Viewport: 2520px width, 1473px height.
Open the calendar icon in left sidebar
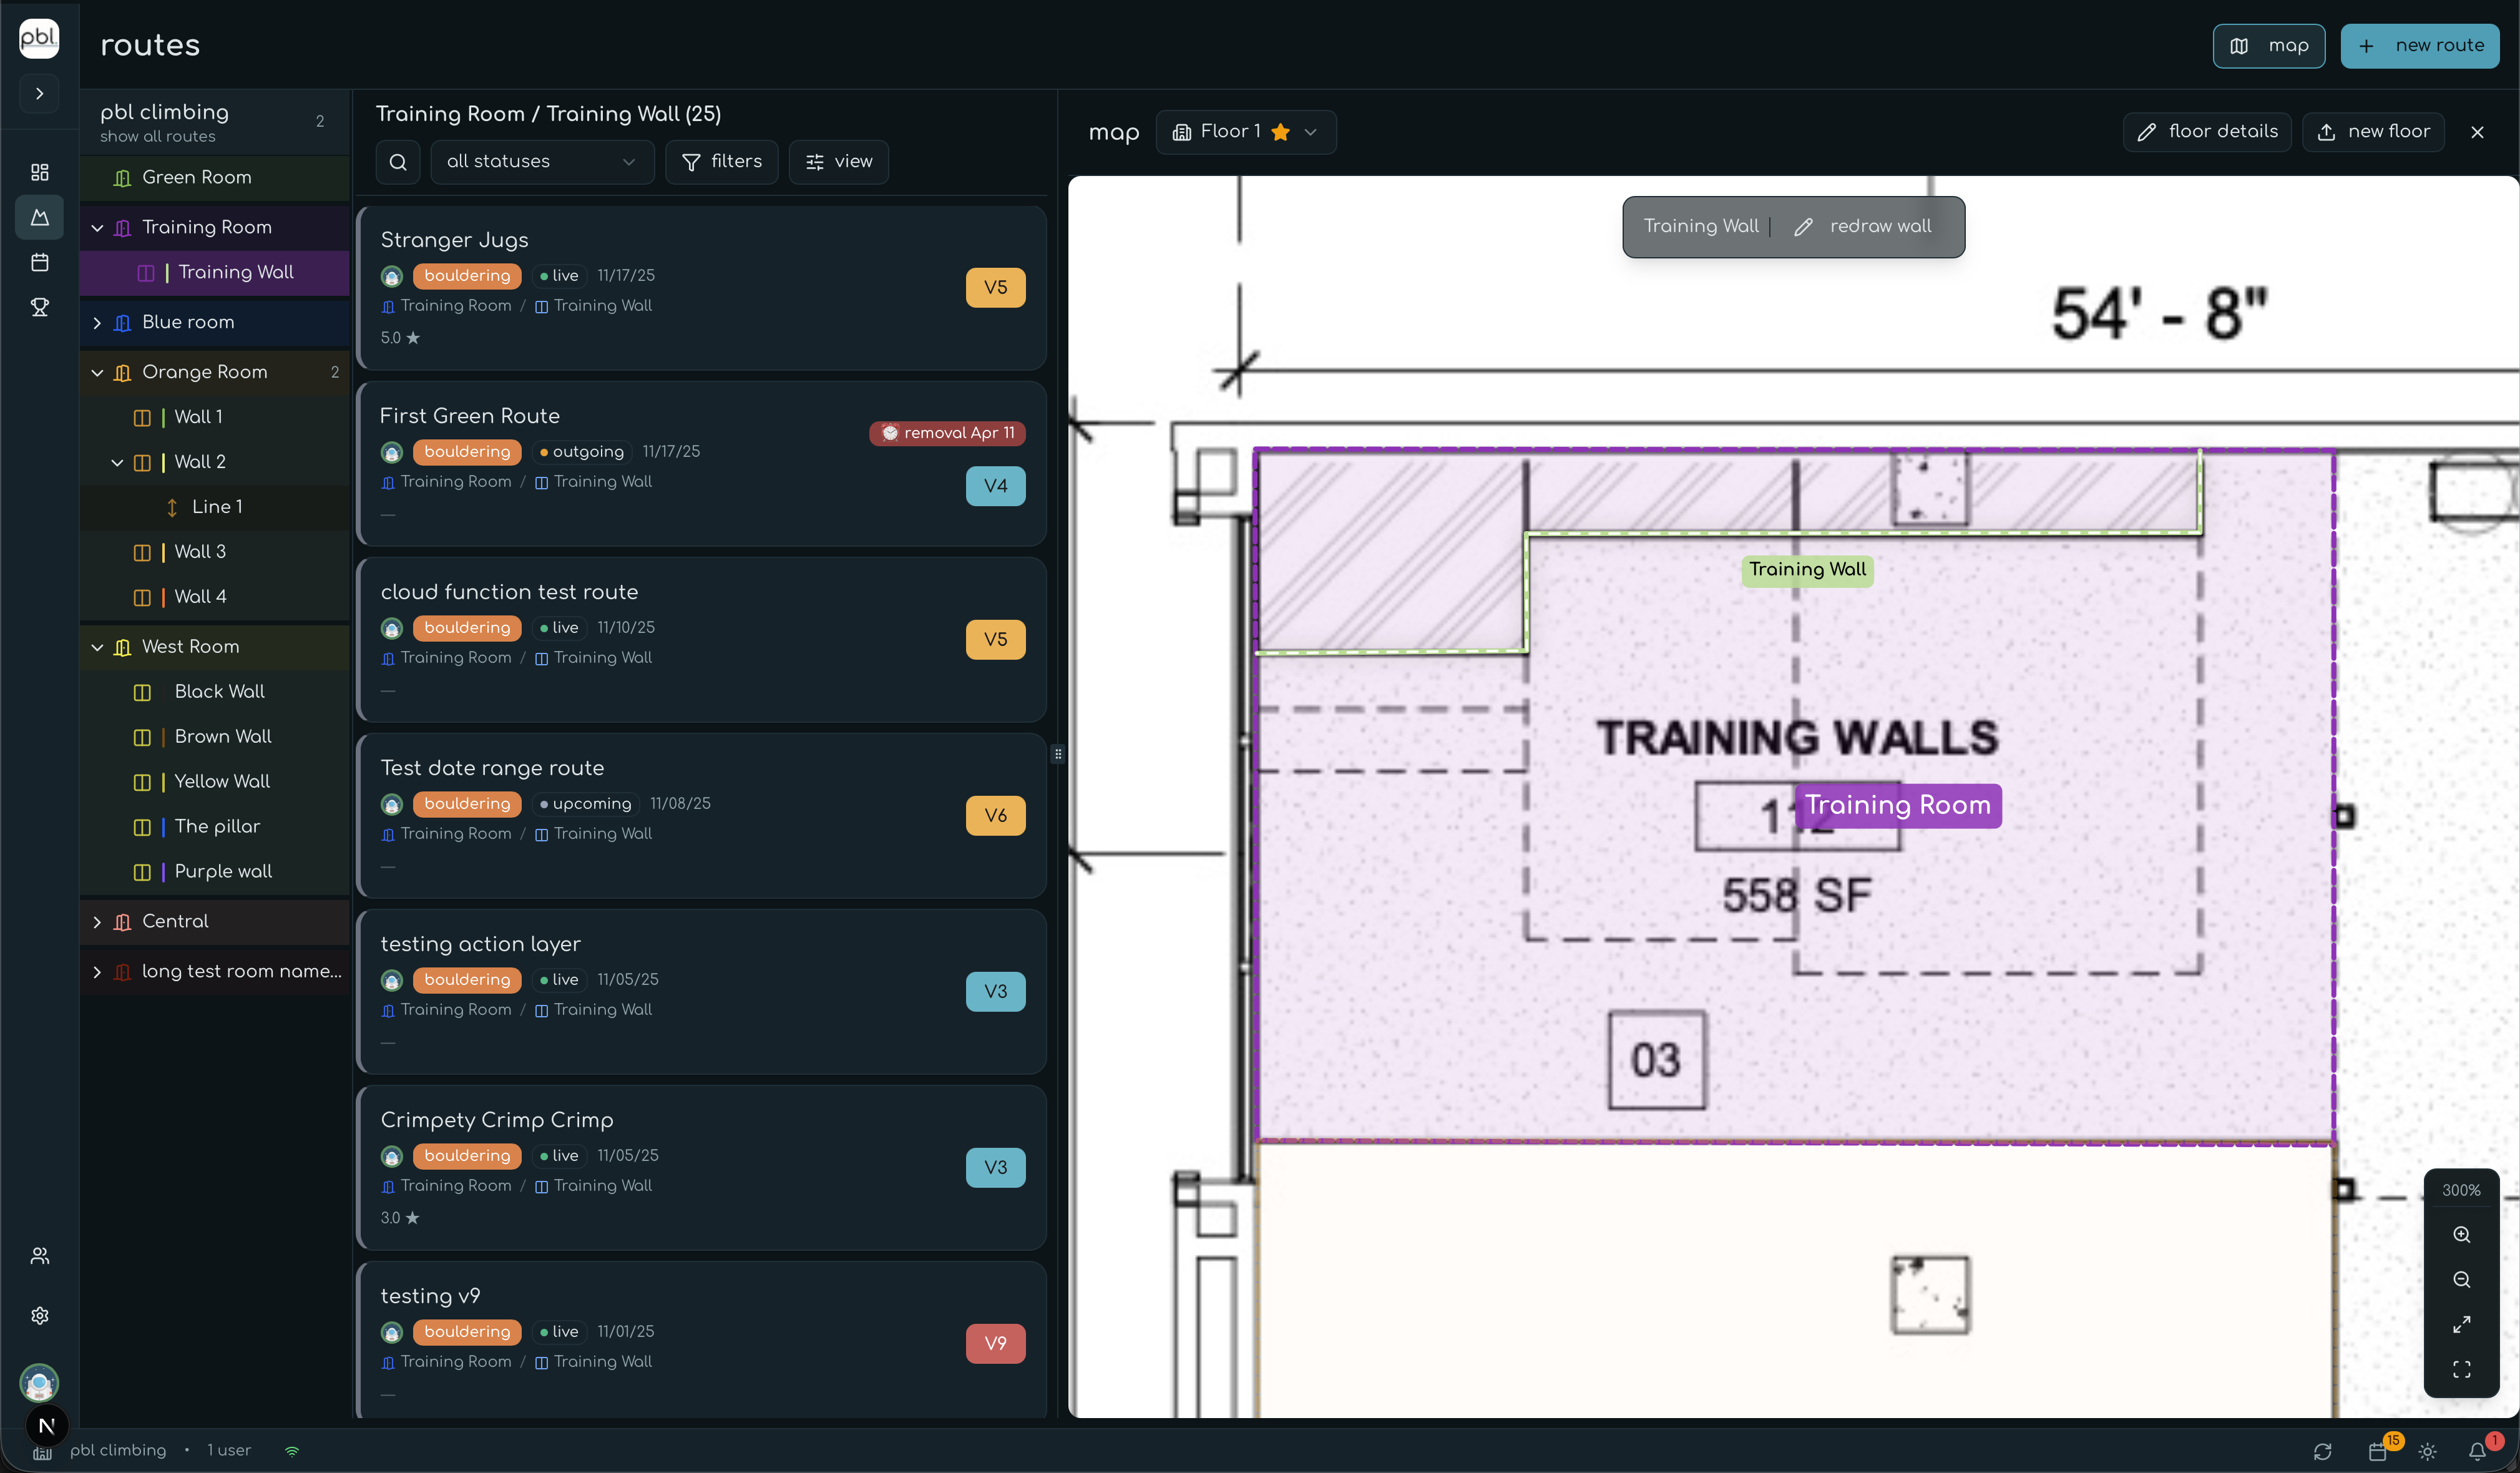coord(40,262)
